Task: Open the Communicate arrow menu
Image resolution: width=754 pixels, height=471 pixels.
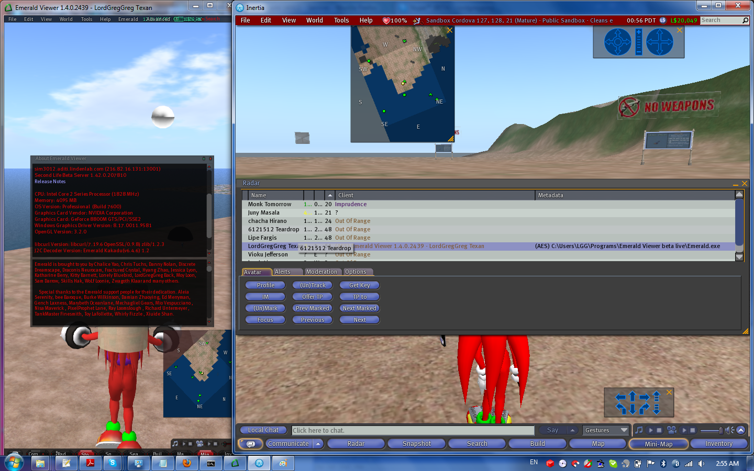Action: (x=318, y=444)
